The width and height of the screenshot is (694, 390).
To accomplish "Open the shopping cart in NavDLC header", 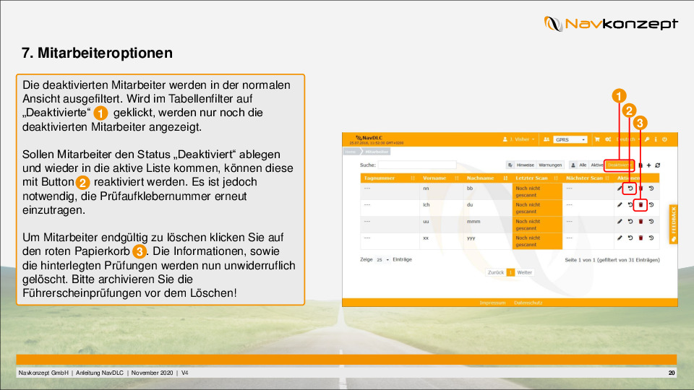I will tap(597, 139).
